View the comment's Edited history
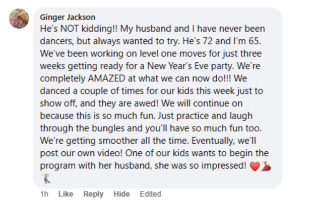Image resolution: width=312 pixels, height=201 pixels. point(150,194)
